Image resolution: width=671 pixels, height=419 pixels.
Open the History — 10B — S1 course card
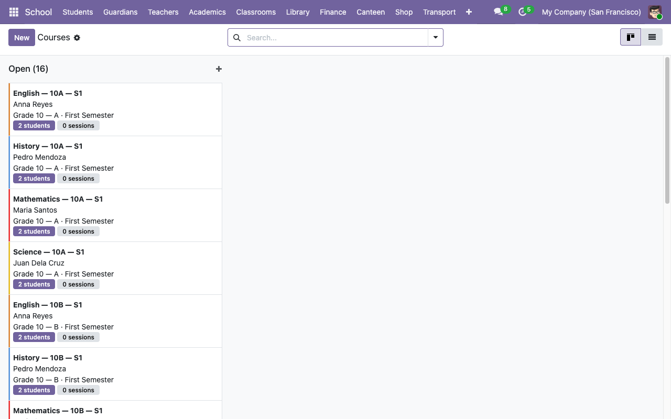click(x=115, y=374)
